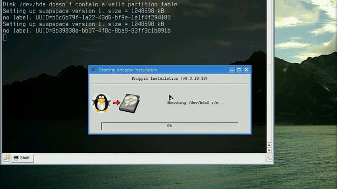Minimize the Starting Knoppix installation window
Screen dimensions: 337x189
coord(232,70)
